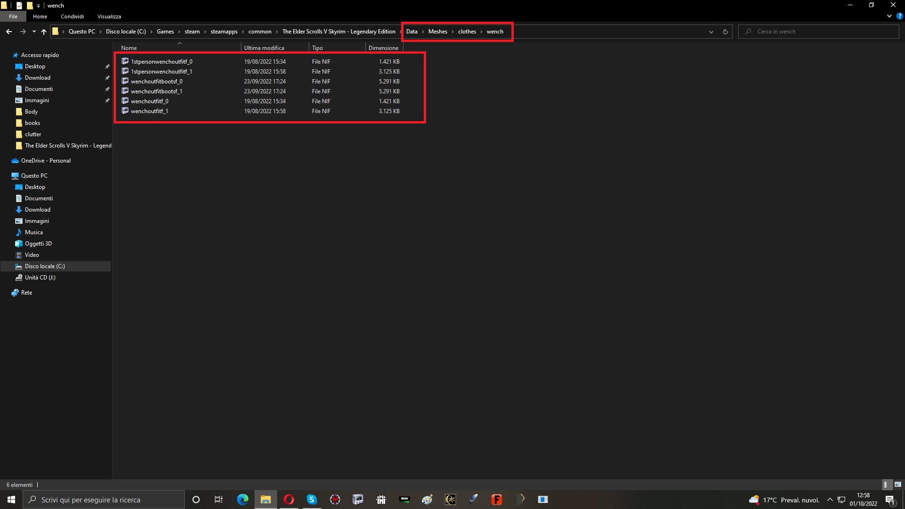Screen dimensions: 905x509
Task: Open Microsoft Edge from taskbar
Action: click(x=242, y=500)
